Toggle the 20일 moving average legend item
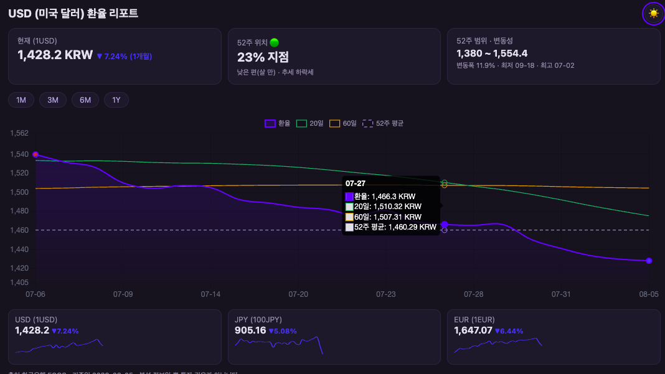The height and width of the screenshot is (374, 665). click(x=309, y=123)
